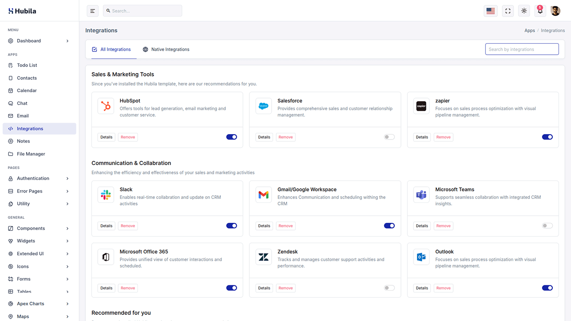This screenshot has height=321, width=571.
Task: Open the Todo List sidebar item
Action: click(27, 65)
